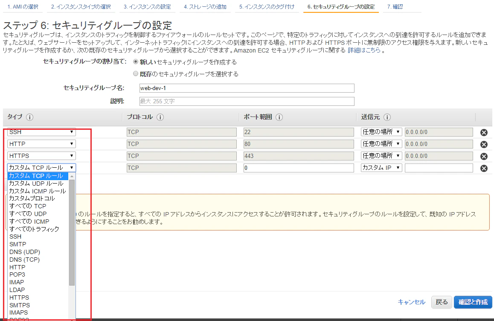Click the キャンセル link

(411, 302)
